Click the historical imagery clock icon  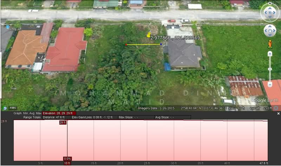(x=5, y=108)
